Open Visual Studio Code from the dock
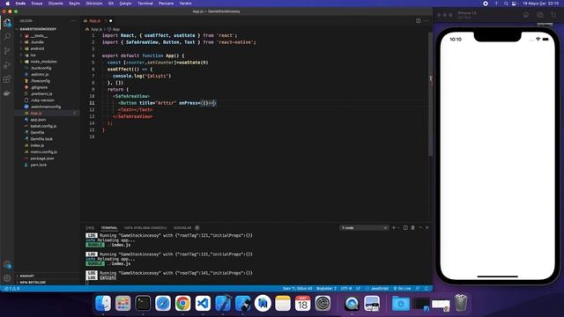564x317 pixels. [x=203, y=304]
